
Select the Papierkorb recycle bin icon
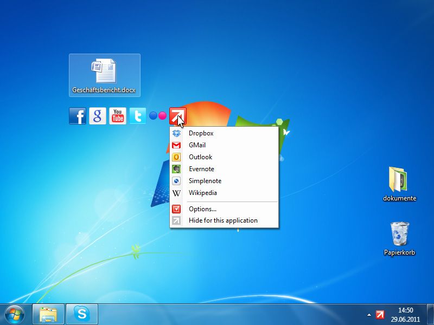tap(399, 238)
